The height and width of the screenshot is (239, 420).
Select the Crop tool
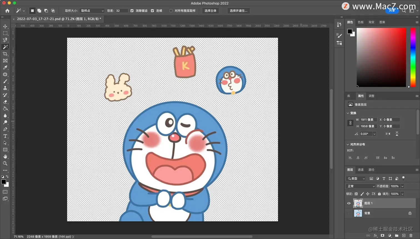5,54
